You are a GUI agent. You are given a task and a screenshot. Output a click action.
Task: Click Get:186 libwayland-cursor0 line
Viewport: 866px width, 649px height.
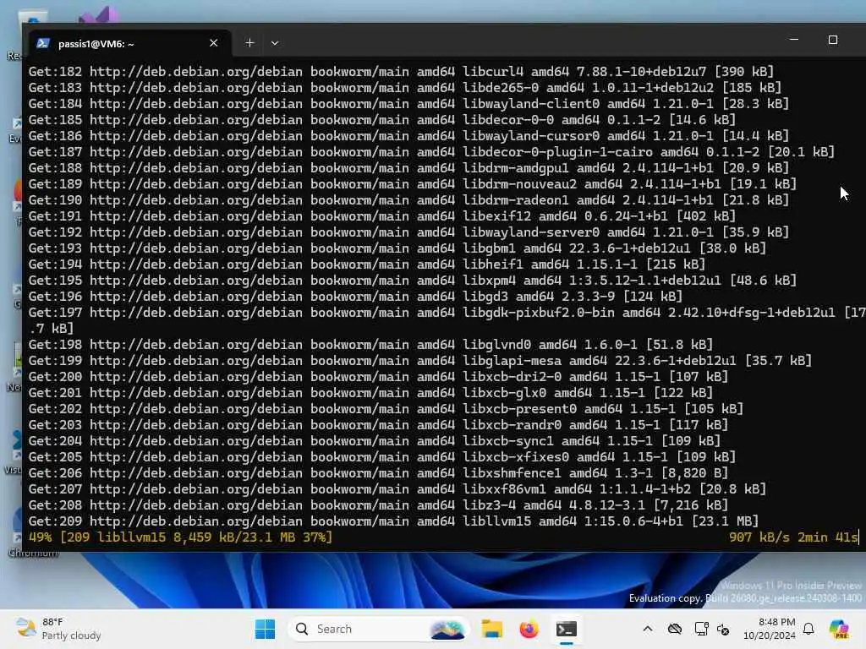click(x=408, y=136)
